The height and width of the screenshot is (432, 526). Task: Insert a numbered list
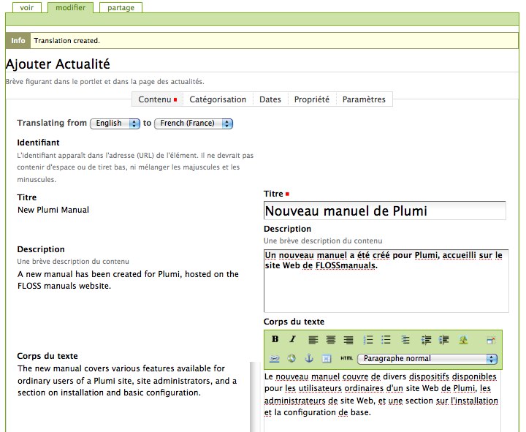point(368,340)
